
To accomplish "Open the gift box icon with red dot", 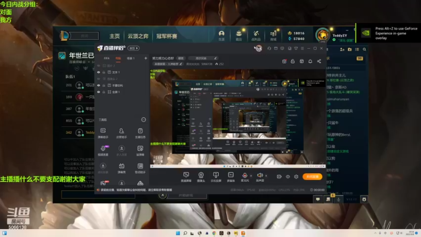I will (x=284, y=61).
